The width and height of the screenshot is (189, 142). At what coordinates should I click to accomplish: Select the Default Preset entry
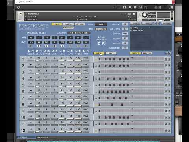[137, 30]
